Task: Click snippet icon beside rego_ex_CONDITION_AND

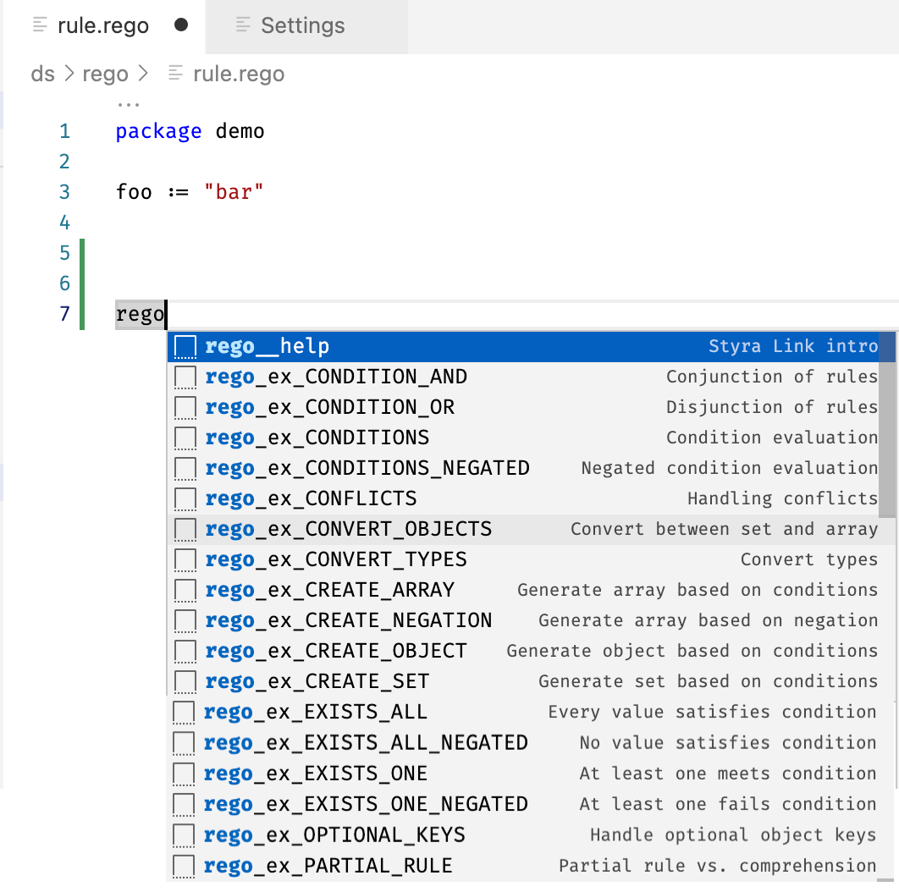Action: click(x=185, y=377)
